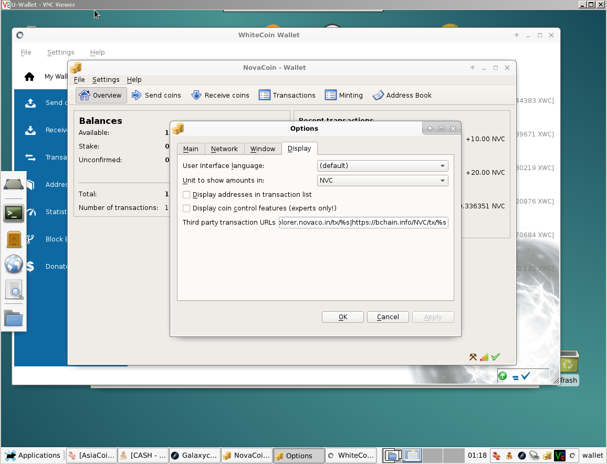Click WhiteCoin blue equals connection icon
Viewport: 607px width, 464px height.
point(515,377)
